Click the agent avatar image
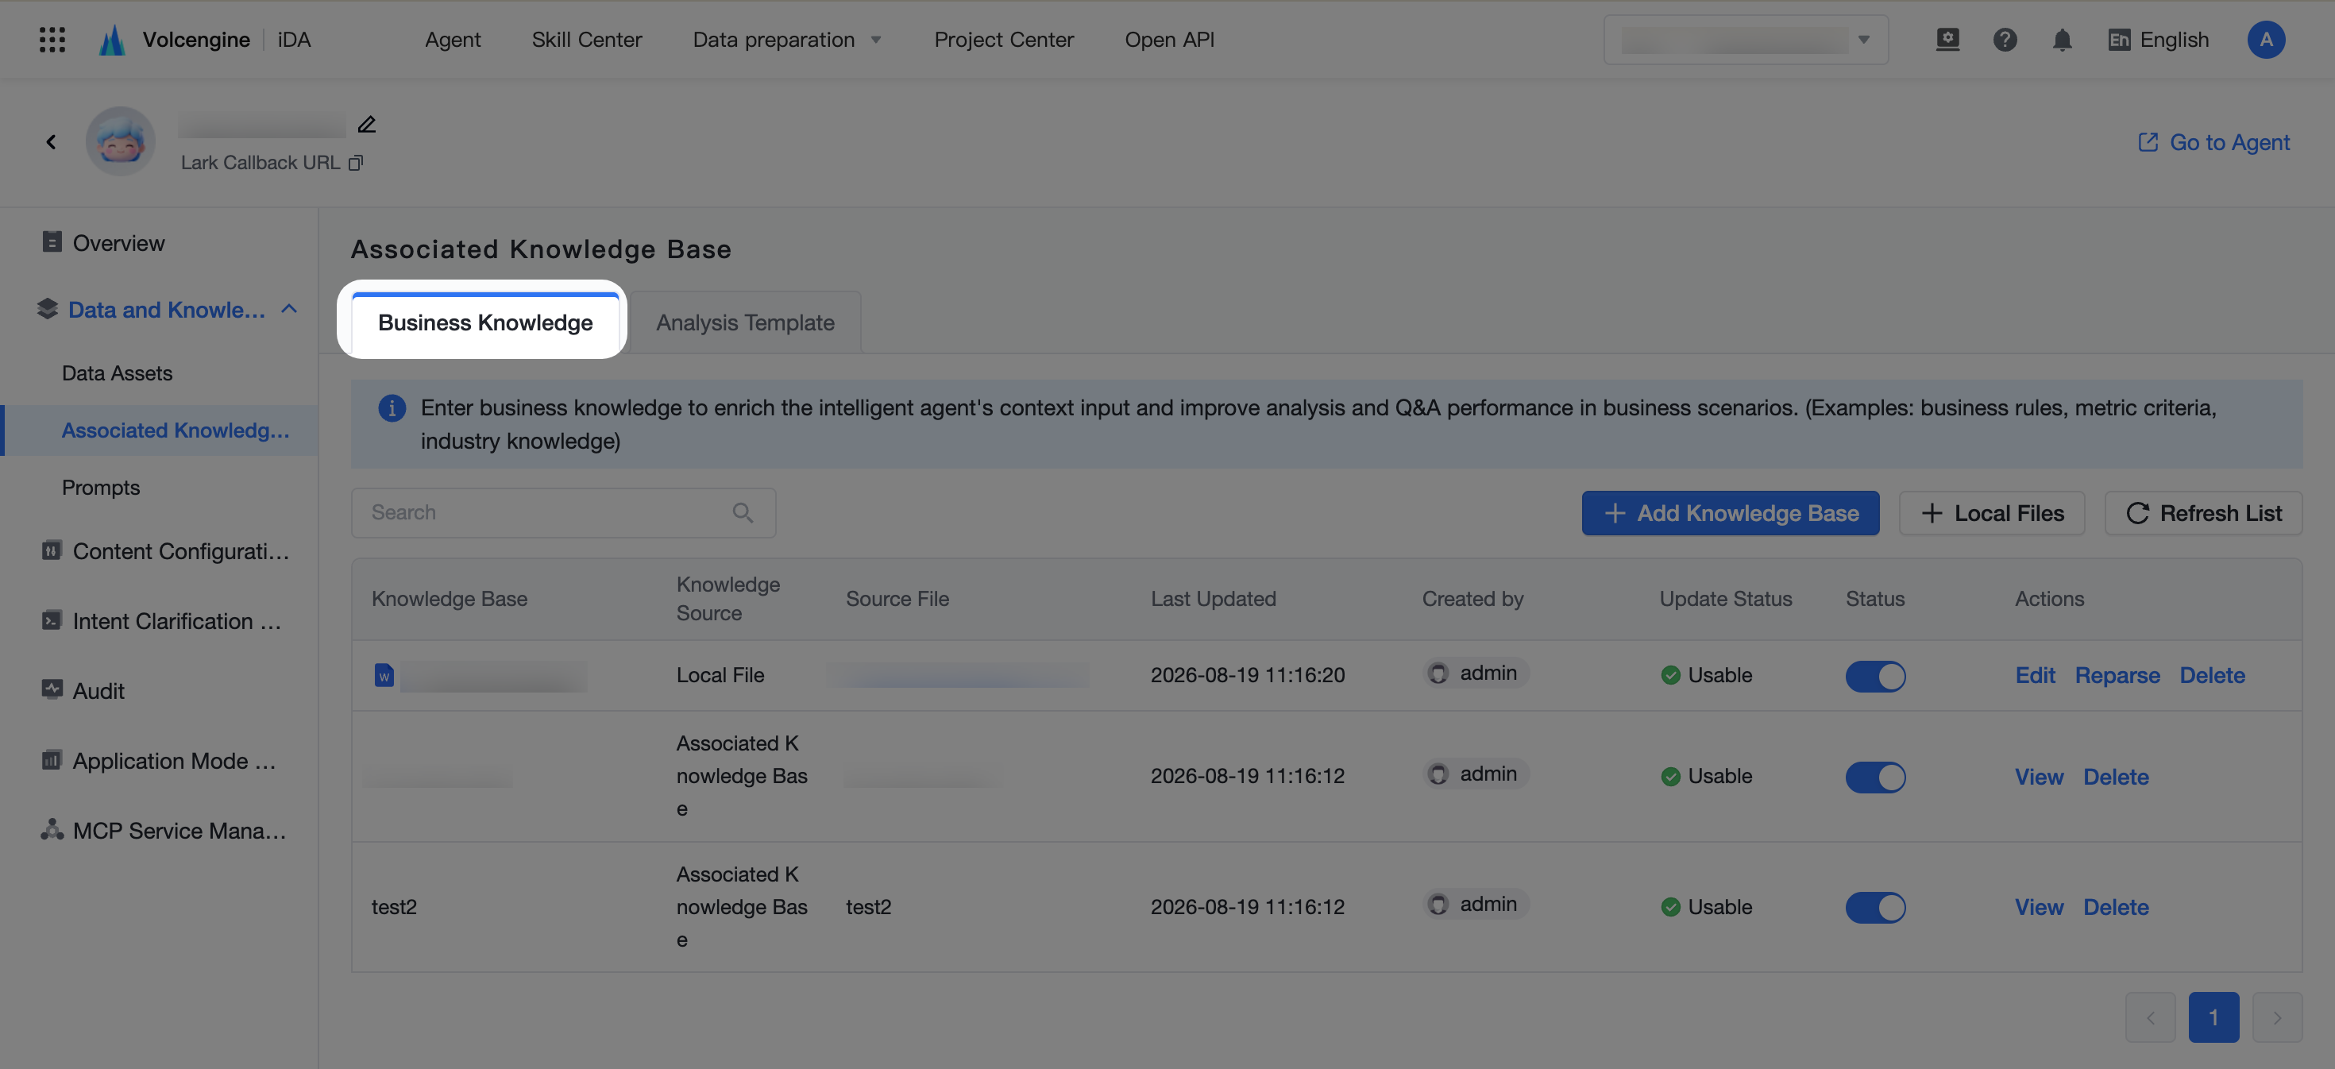 tap(121, 141)
